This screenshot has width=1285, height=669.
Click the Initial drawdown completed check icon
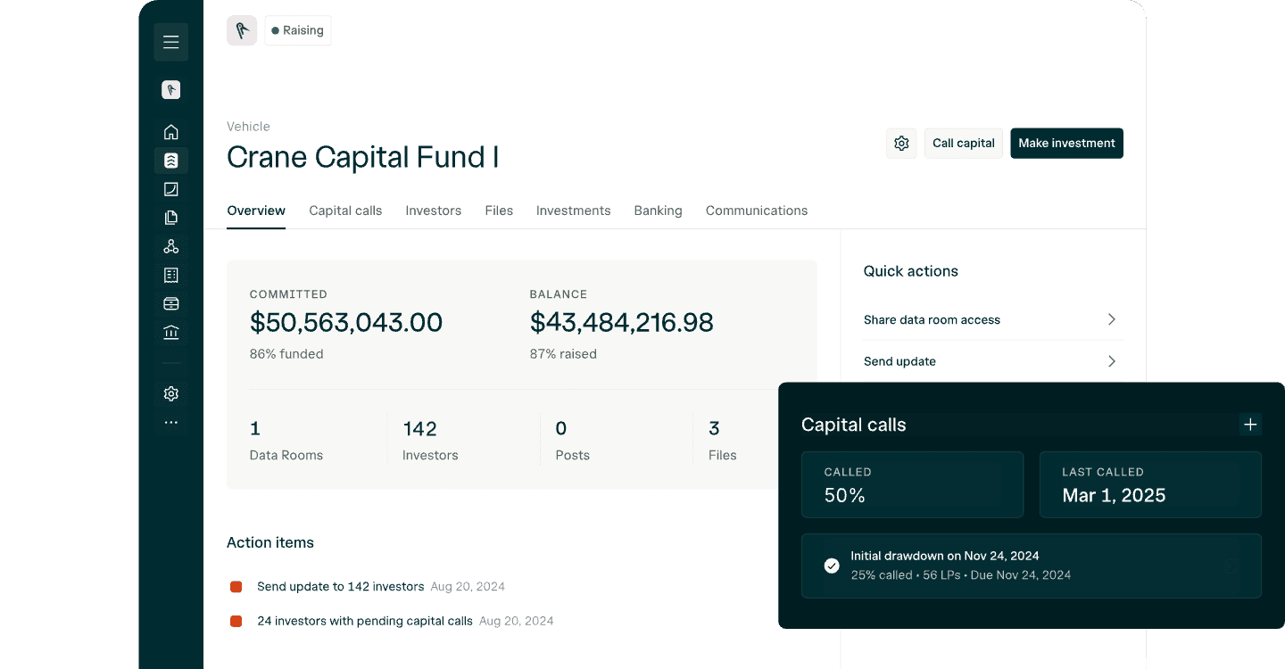832,566
